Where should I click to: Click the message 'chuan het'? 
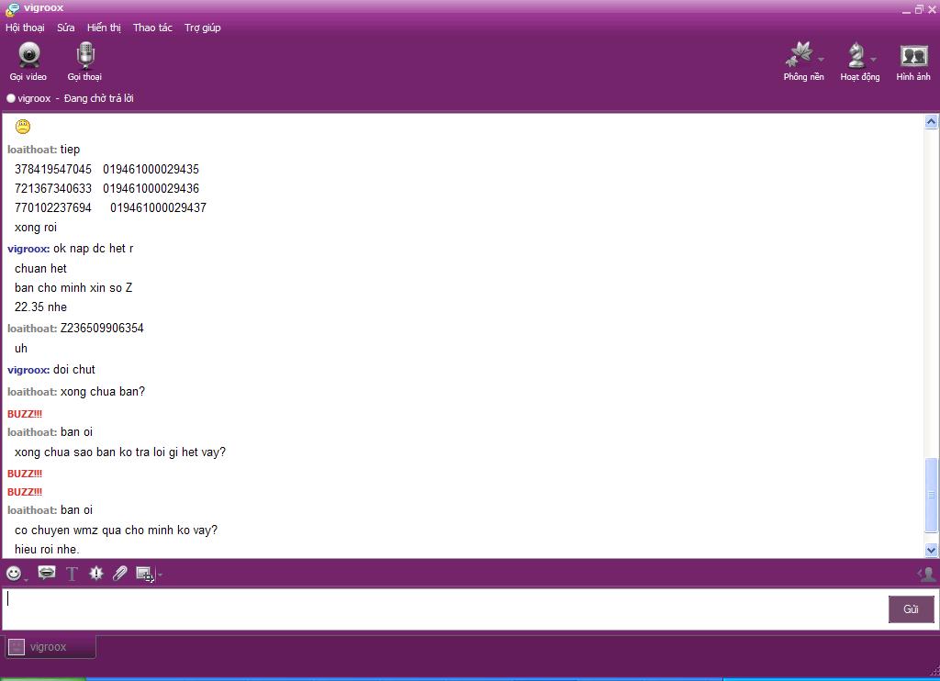[x=40, y=269]
